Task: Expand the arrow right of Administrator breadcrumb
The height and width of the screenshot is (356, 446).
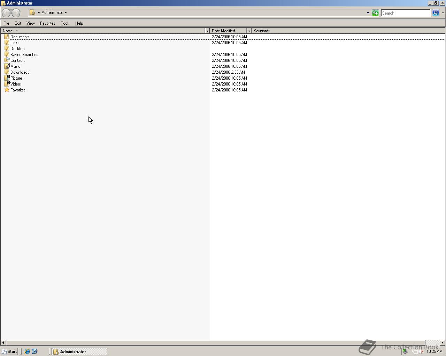Action: click(x=66, y=13)
